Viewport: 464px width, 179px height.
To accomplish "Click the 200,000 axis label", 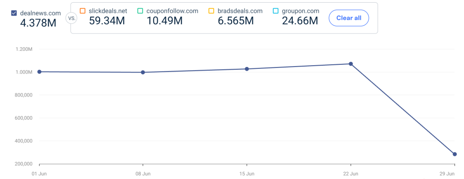I will (x=24, y=164).
